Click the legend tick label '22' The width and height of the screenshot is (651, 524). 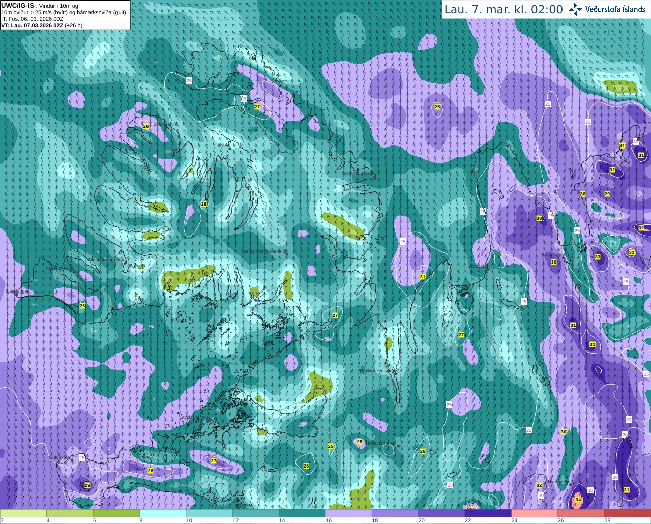point(468,520)
